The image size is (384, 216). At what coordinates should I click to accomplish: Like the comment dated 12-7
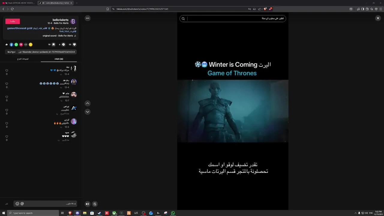[x=7, y=97]
